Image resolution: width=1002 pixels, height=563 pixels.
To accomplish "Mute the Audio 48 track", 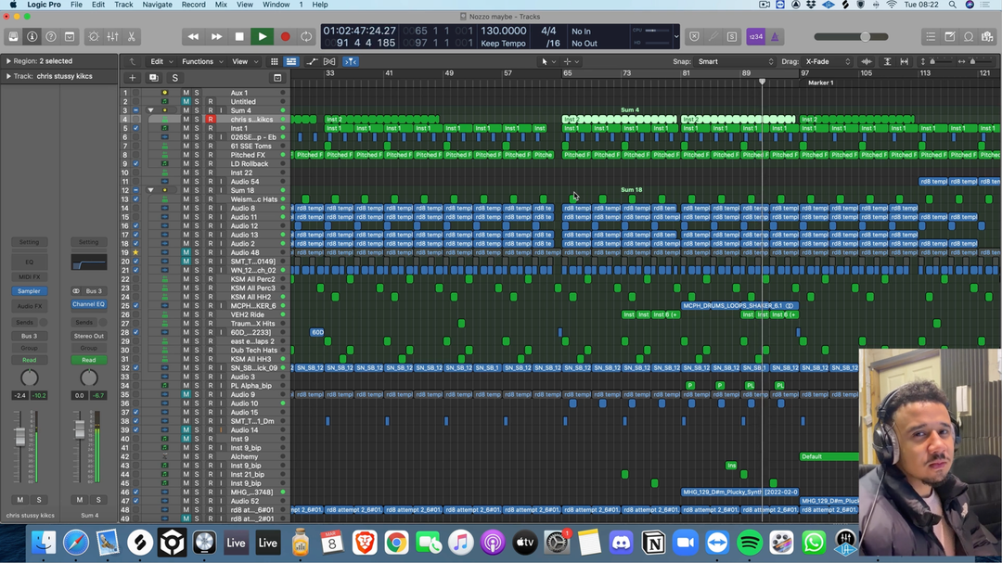I will click(186, 252).
